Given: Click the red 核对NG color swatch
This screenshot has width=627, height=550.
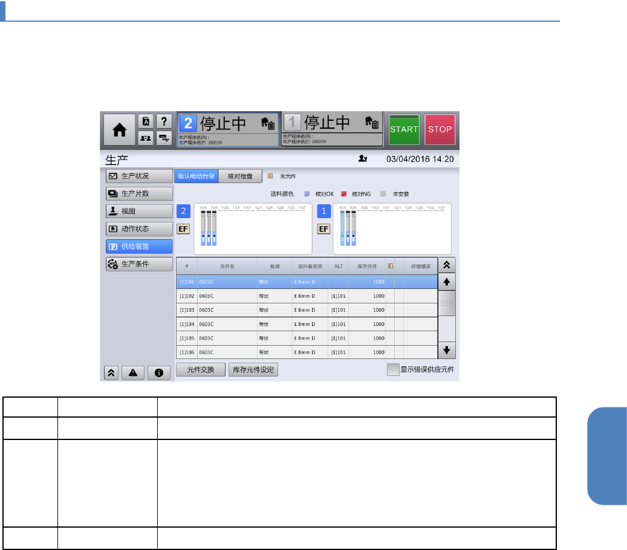Looking at the screenshot, I should 343,194.
